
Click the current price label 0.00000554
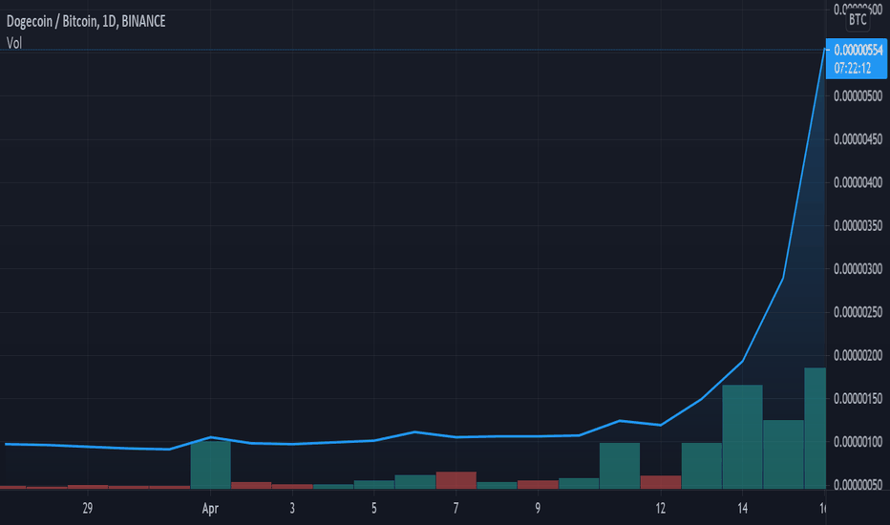858,50
